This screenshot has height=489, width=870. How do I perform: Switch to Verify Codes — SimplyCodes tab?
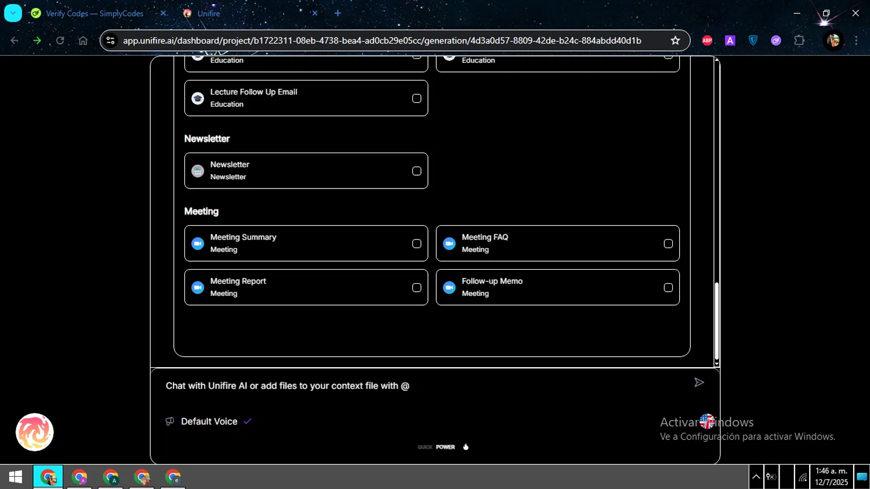coord(94,13)
